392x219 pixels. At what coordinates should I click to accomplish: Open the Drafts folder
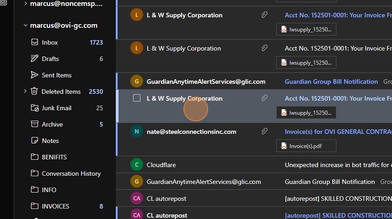pyautogui.click(x=67, y=59)
